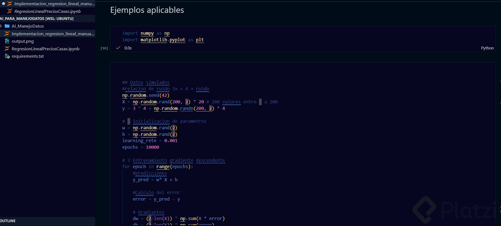This screenshot has height=226, width=501.
Task: Open RegresionLinealPreciosCasas.ipynb from the explorer tree
Action: coord(45,49)
